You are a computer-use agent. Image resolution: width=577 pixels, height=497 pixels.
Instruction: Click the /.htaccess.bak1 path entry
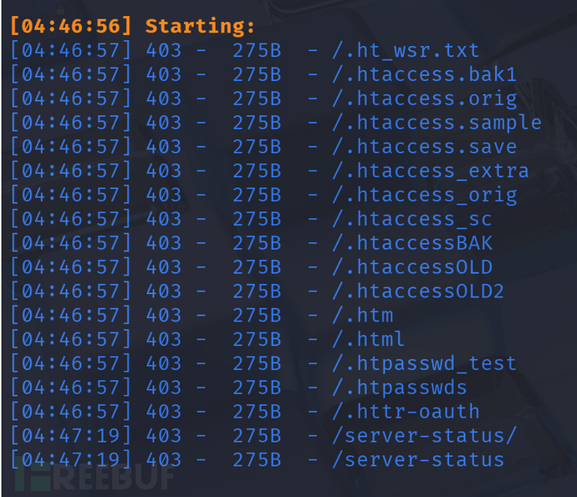(x=425, y=75)
